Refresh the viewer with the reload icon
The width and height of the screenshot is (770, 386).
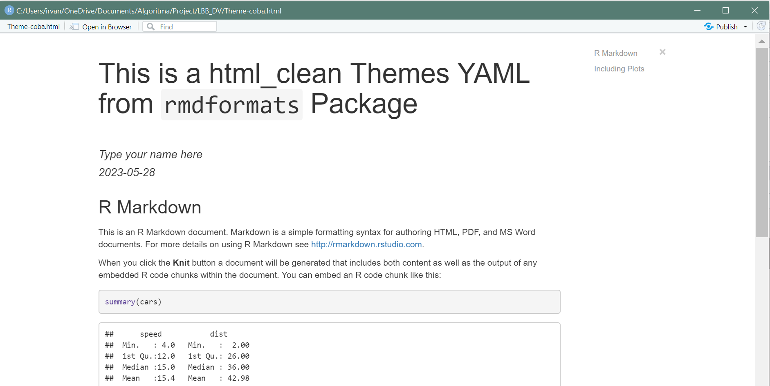761,26
